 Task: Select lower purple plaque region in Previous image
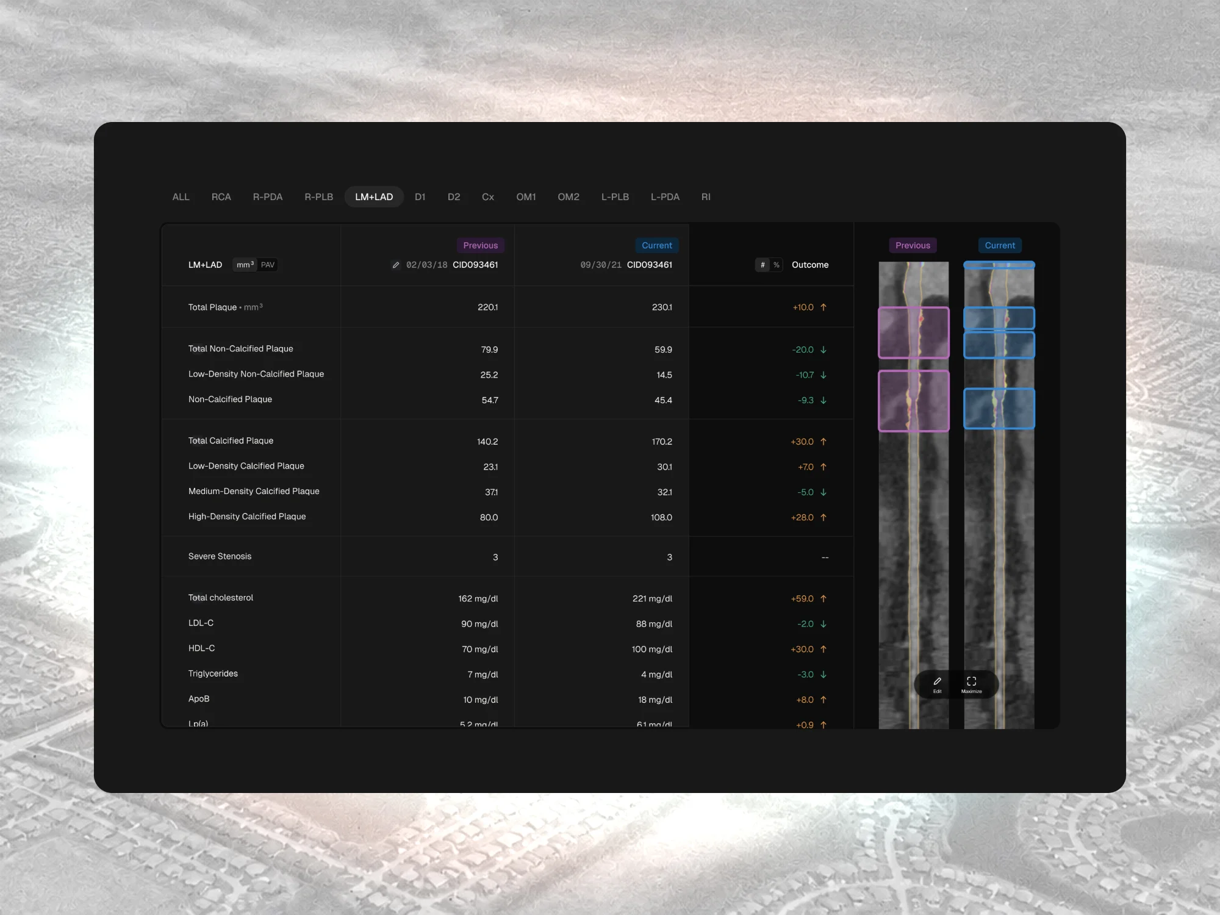914,401
